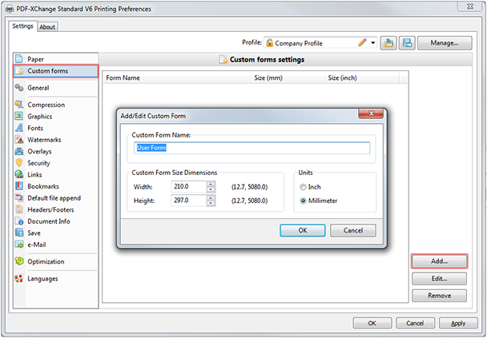The image size is (487, 338).
Task: Click the Paper page icon in sidebar
Action: point(19,59)
